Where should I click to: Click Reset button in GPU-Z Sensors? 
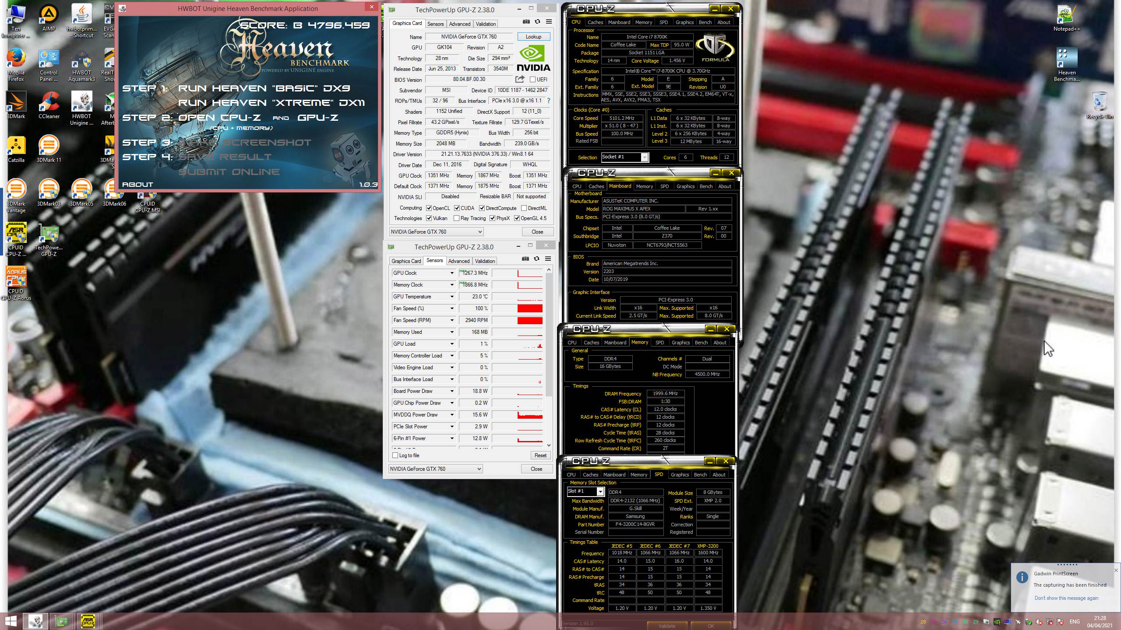tap(540, 455)
